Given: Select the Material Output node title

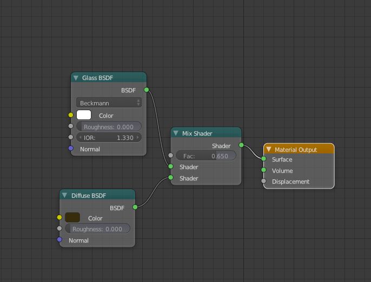Looking at the screenshot, I should tap(296, 150).
